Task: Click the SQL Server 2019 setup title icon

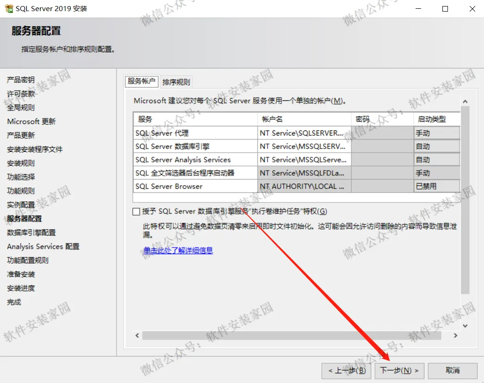Action: tap(9, 9)
